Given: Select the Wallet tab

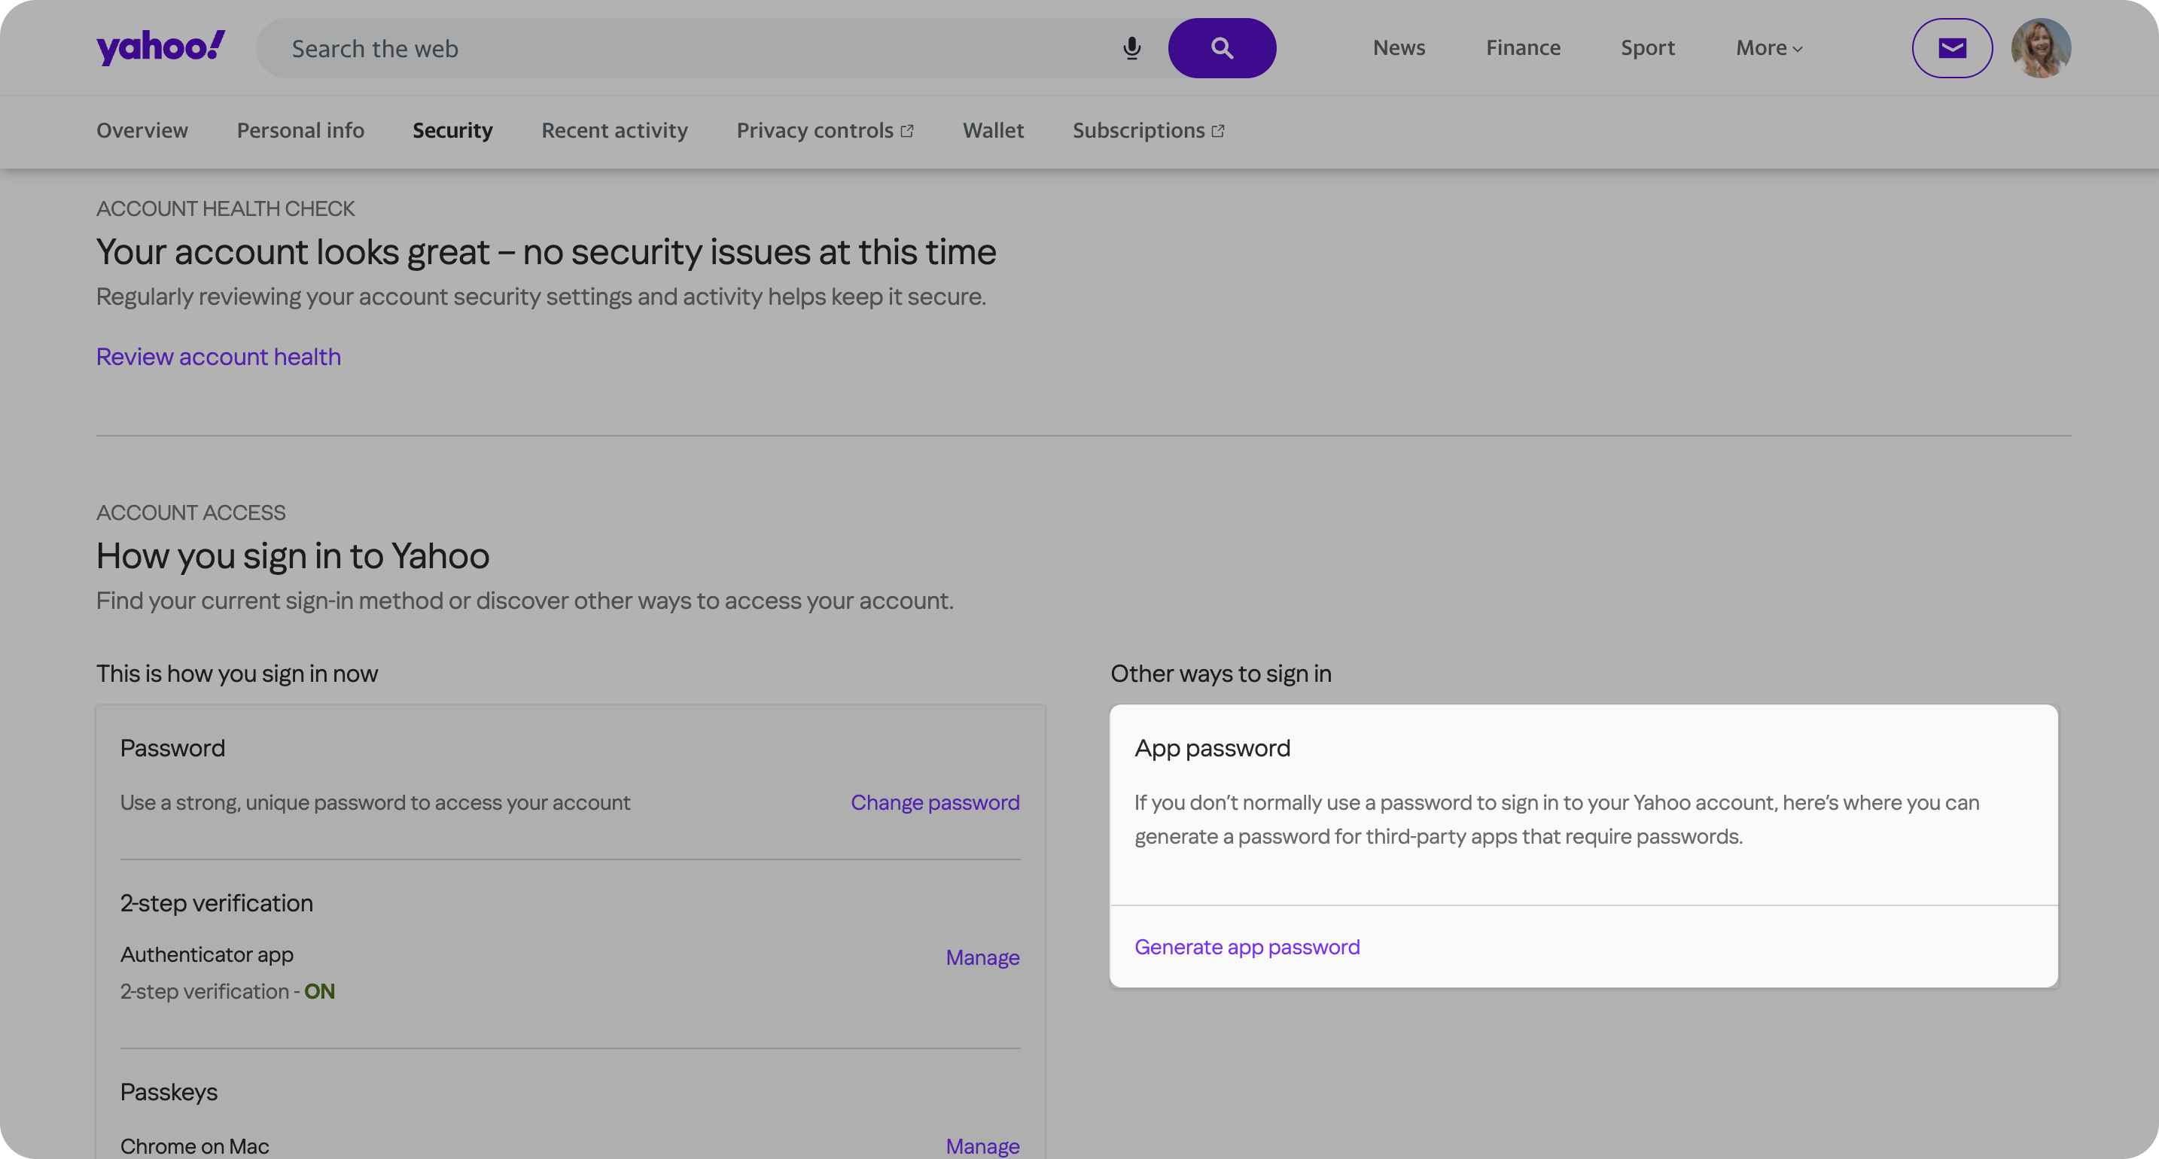Looking at the screenshot, I should pyautogui.click(x=993, y=131).
